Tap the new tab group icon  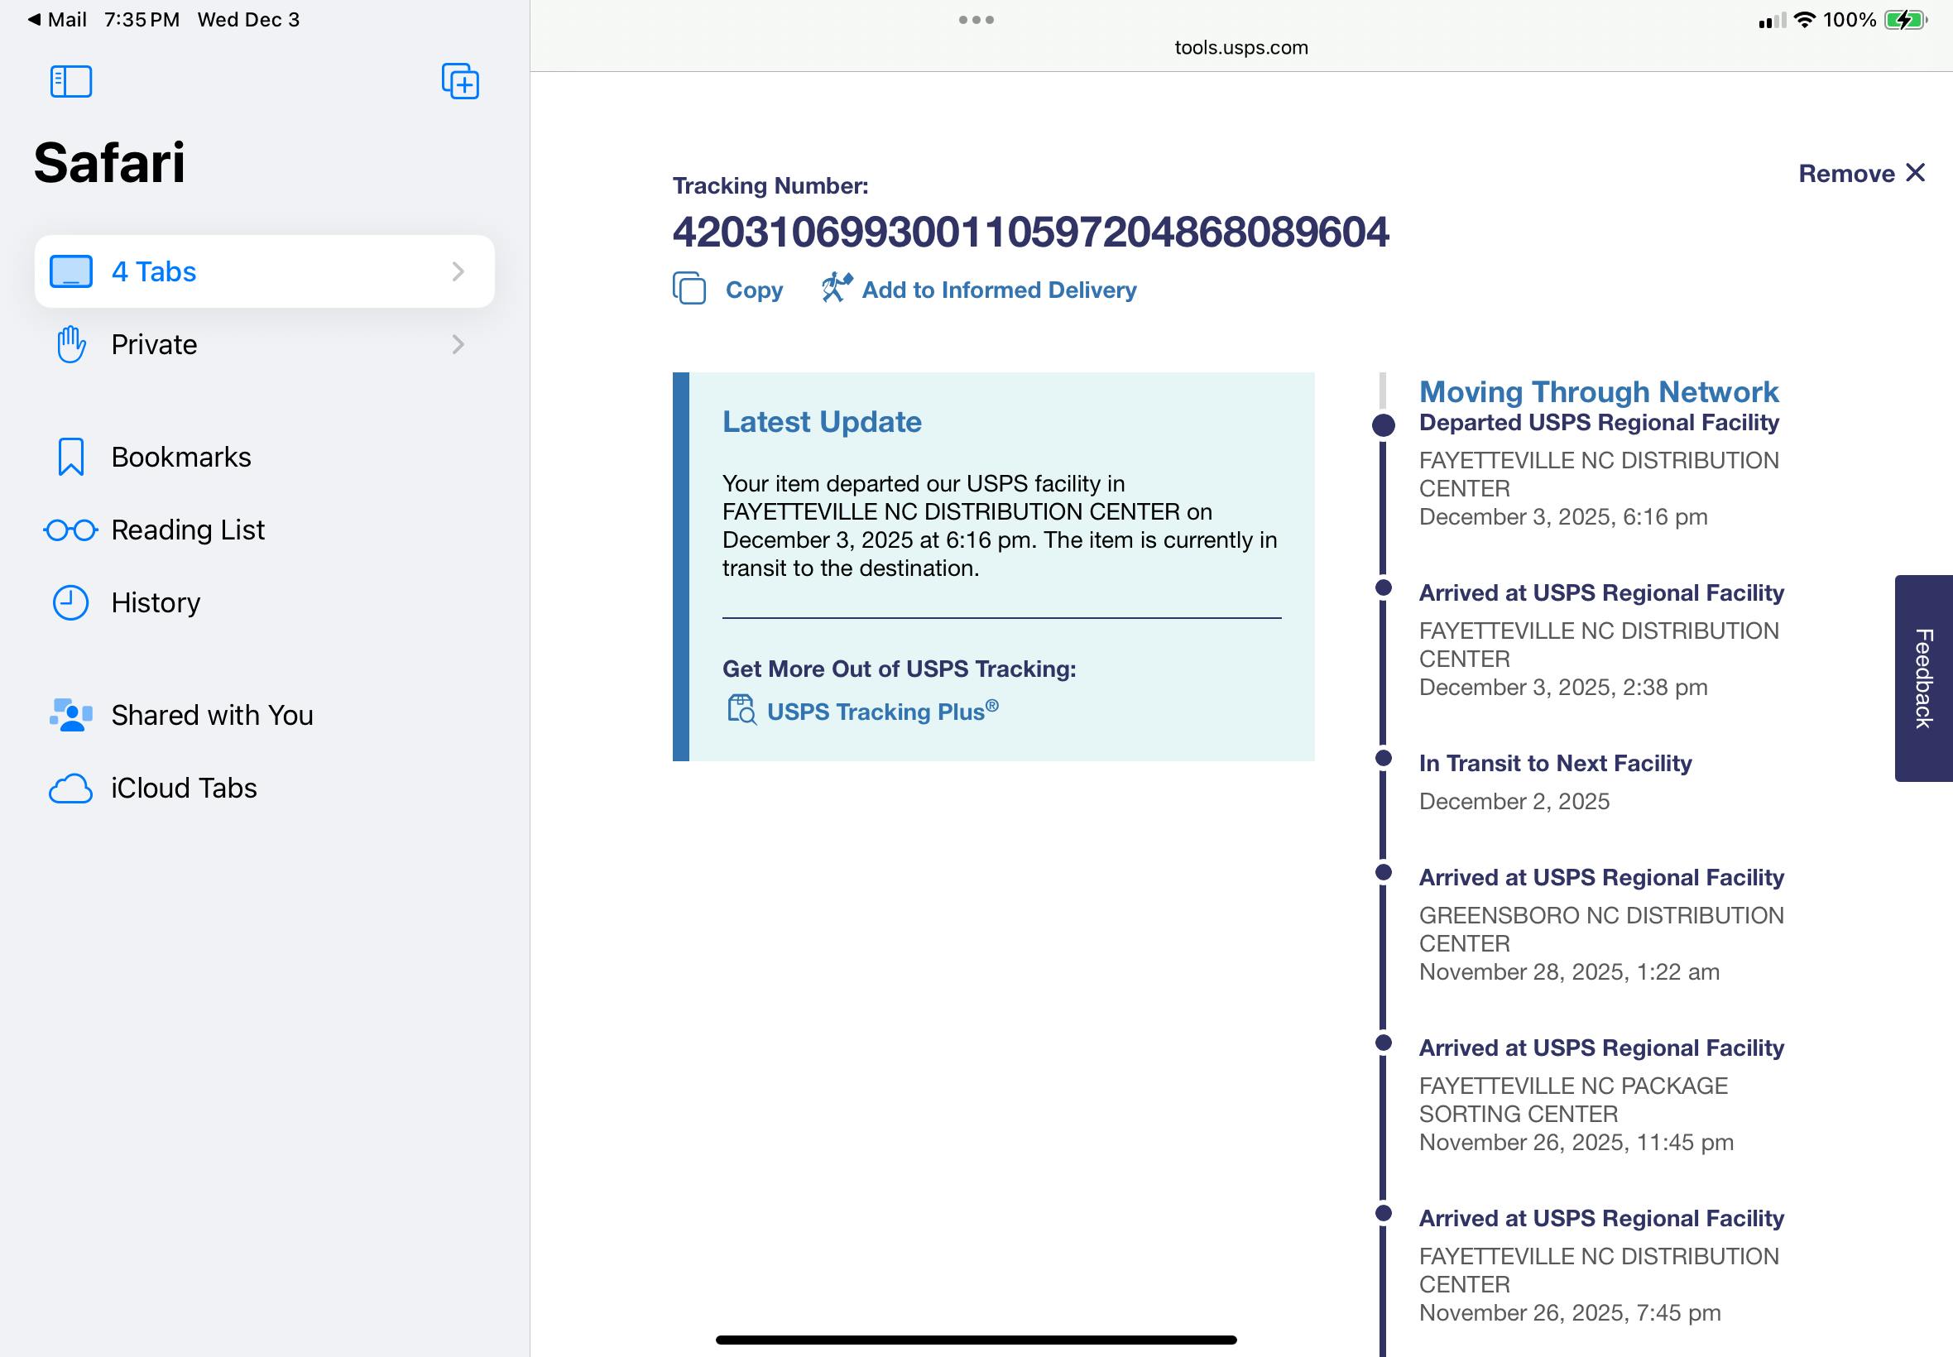[460, 82]
